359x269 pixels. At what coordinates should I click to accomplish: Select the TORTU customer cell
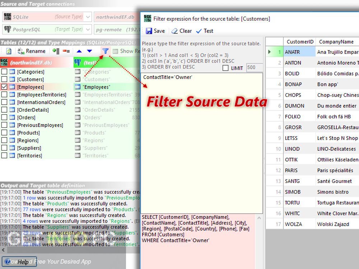(x=299, y=202)
